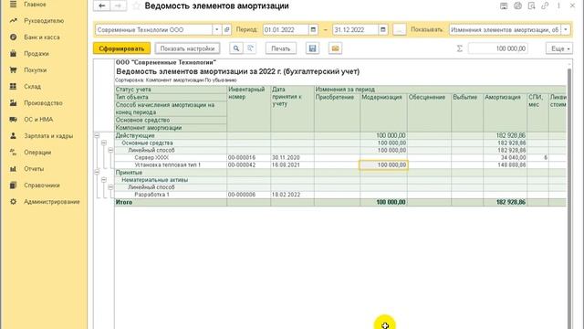
Task: Open Операции section
Action: [37, 153]
